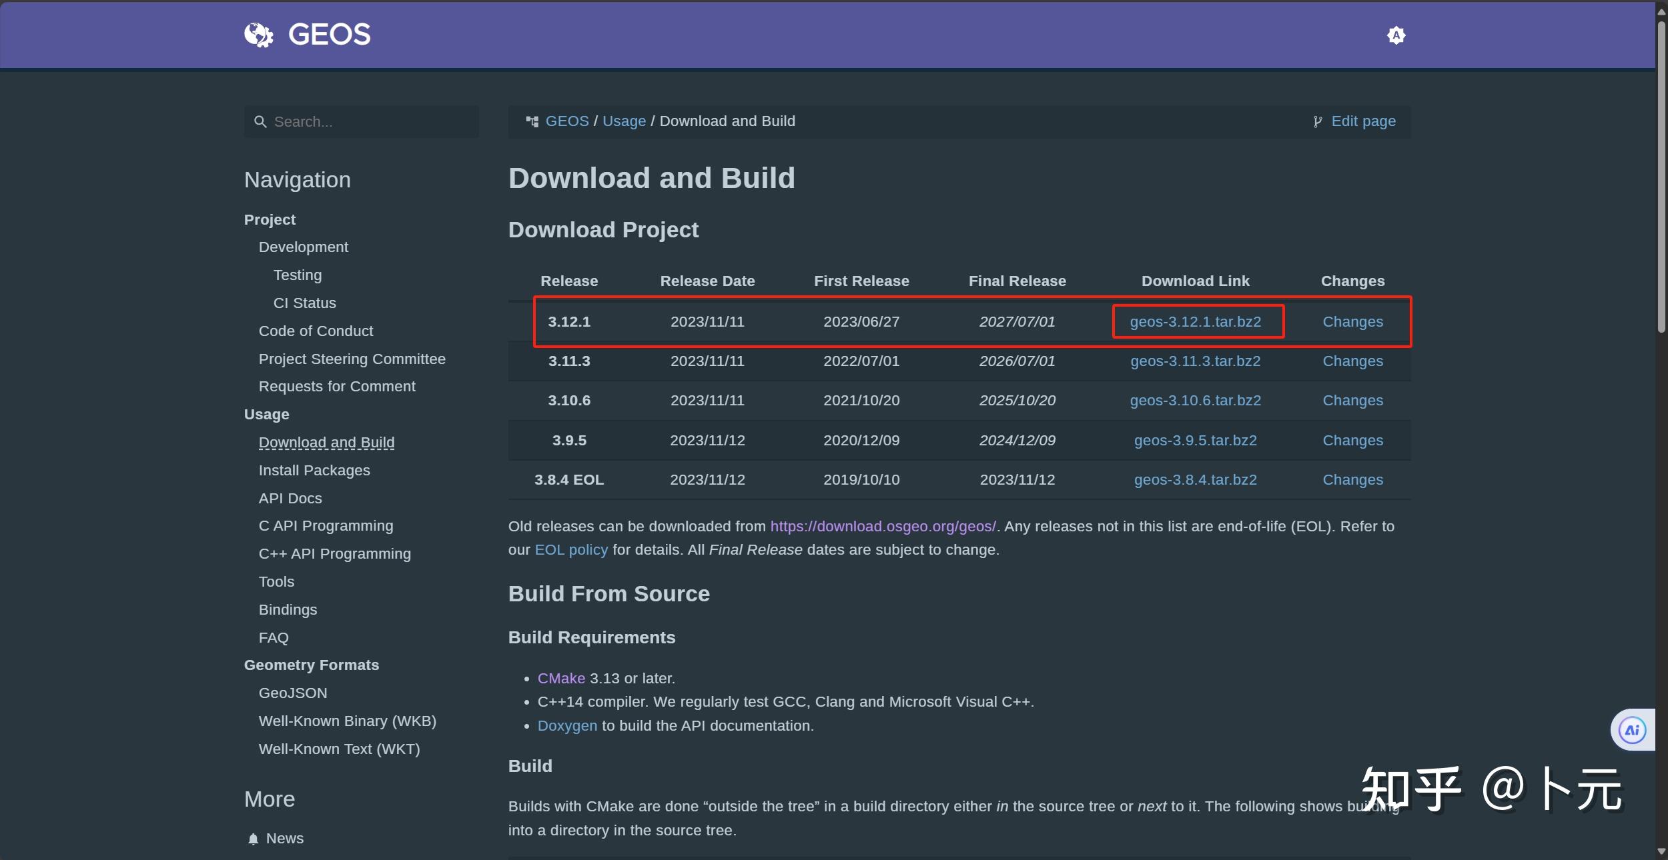Open the floating AI assistant icon
This screenshot has width=1668, height=860.
1632,730
